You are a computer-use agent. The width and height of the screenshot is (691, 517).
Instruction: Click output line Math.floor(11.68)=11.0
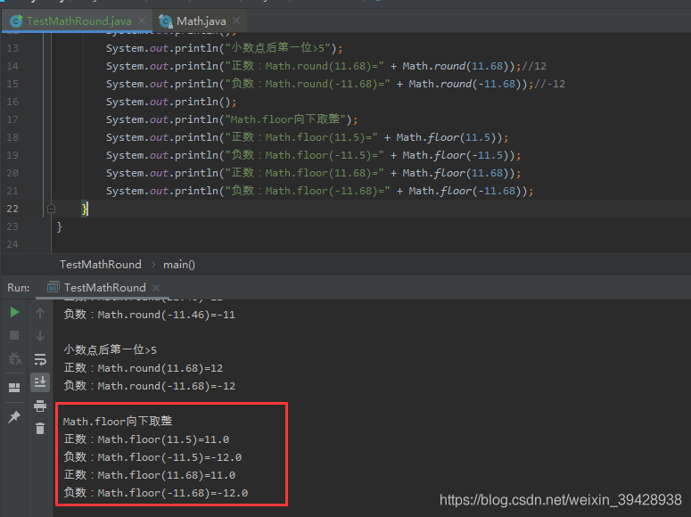click(x=150, y=475)
